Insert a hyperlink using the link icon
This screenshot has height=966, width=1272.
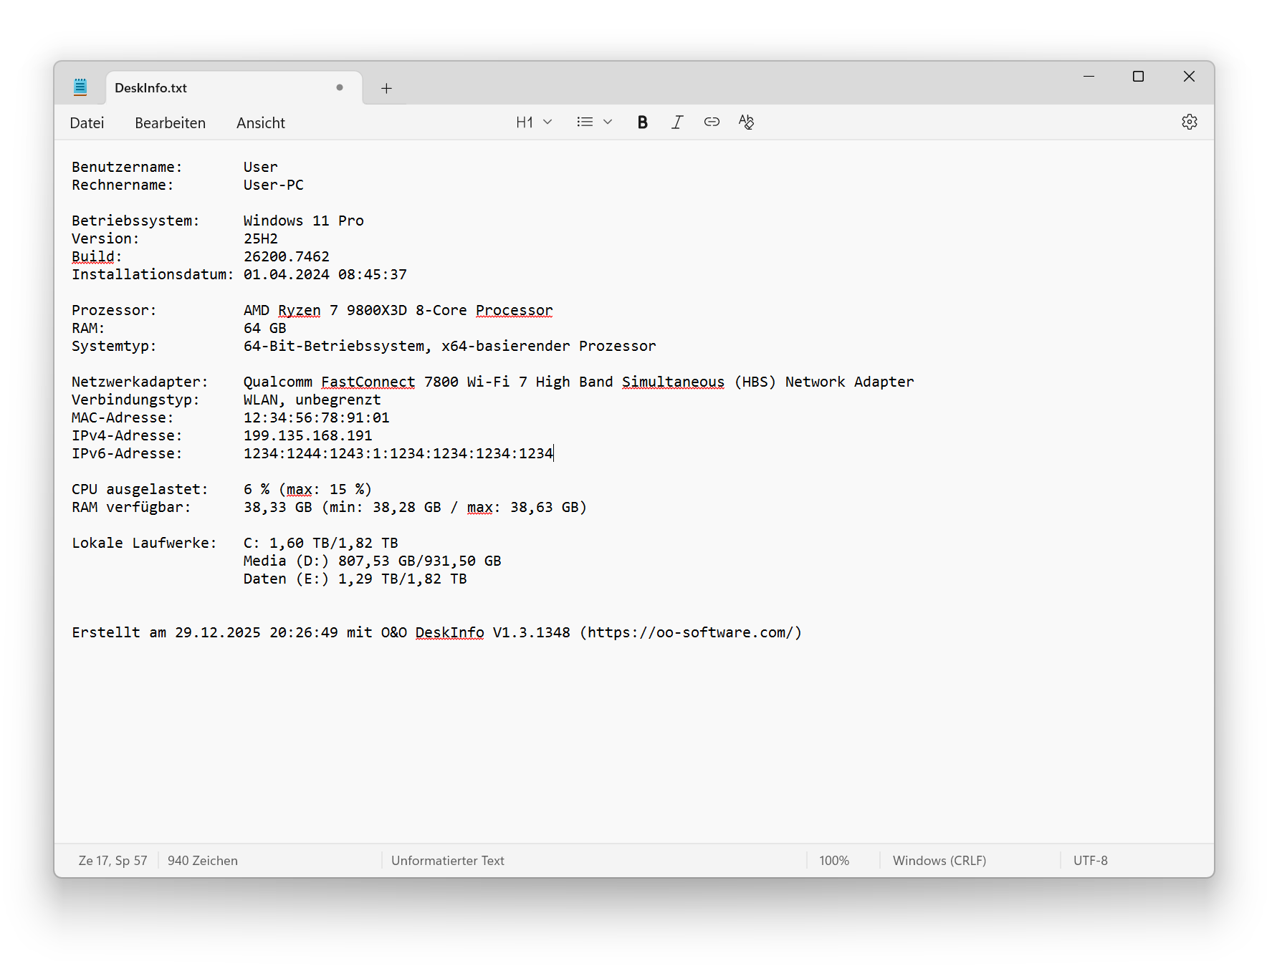coord(711,122)
